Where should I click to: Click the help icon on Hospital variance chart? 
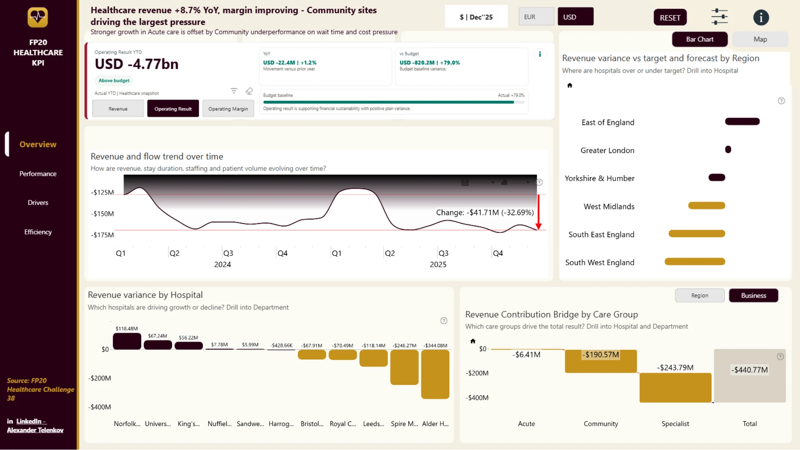pyautogui.click(x=444, y=321)
